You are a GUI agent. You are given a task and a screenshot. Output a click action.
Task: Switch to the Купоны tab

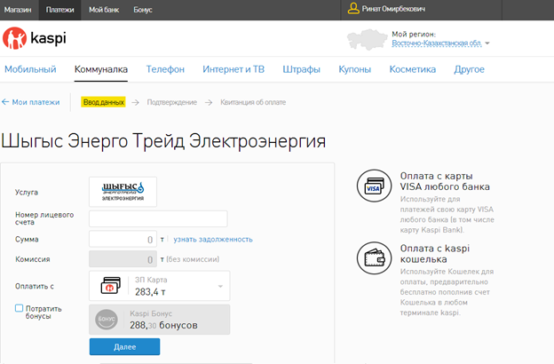coord(355,69)
